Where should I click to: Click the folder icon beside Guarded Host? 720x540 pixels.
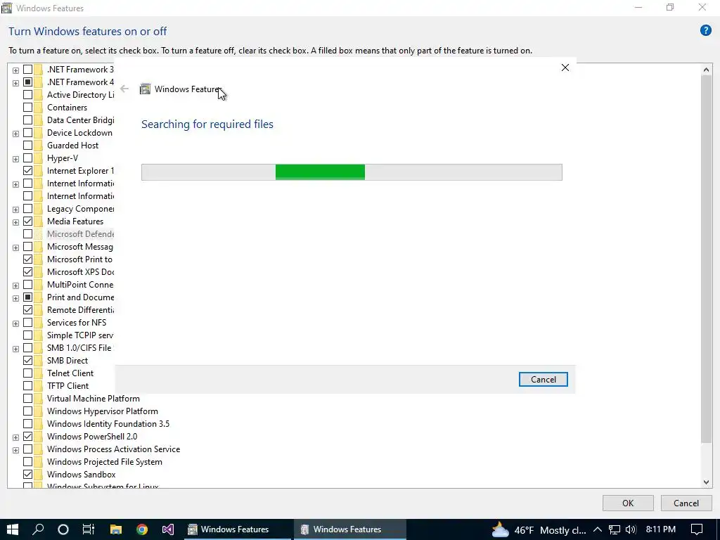click(x=38, y=145)
